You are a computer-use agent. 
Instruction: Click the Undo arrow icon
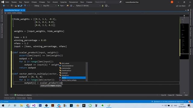click(25, 6)
